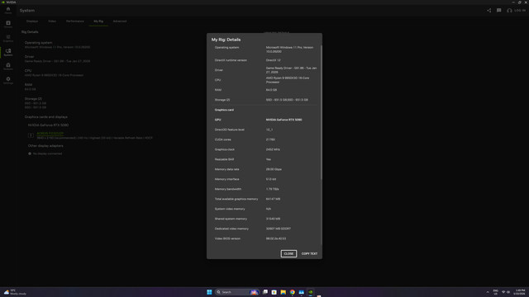Click the NVIDIA logo in the title bar

click(x=3, y=2)
